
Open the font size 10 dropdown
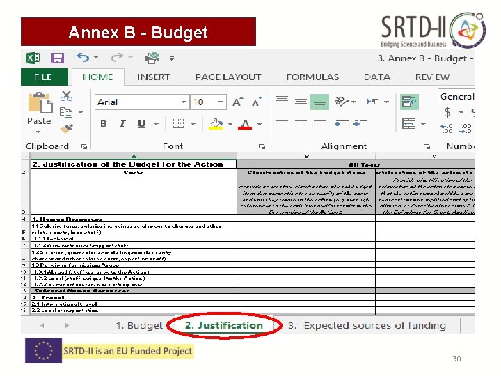click(221, 102)
